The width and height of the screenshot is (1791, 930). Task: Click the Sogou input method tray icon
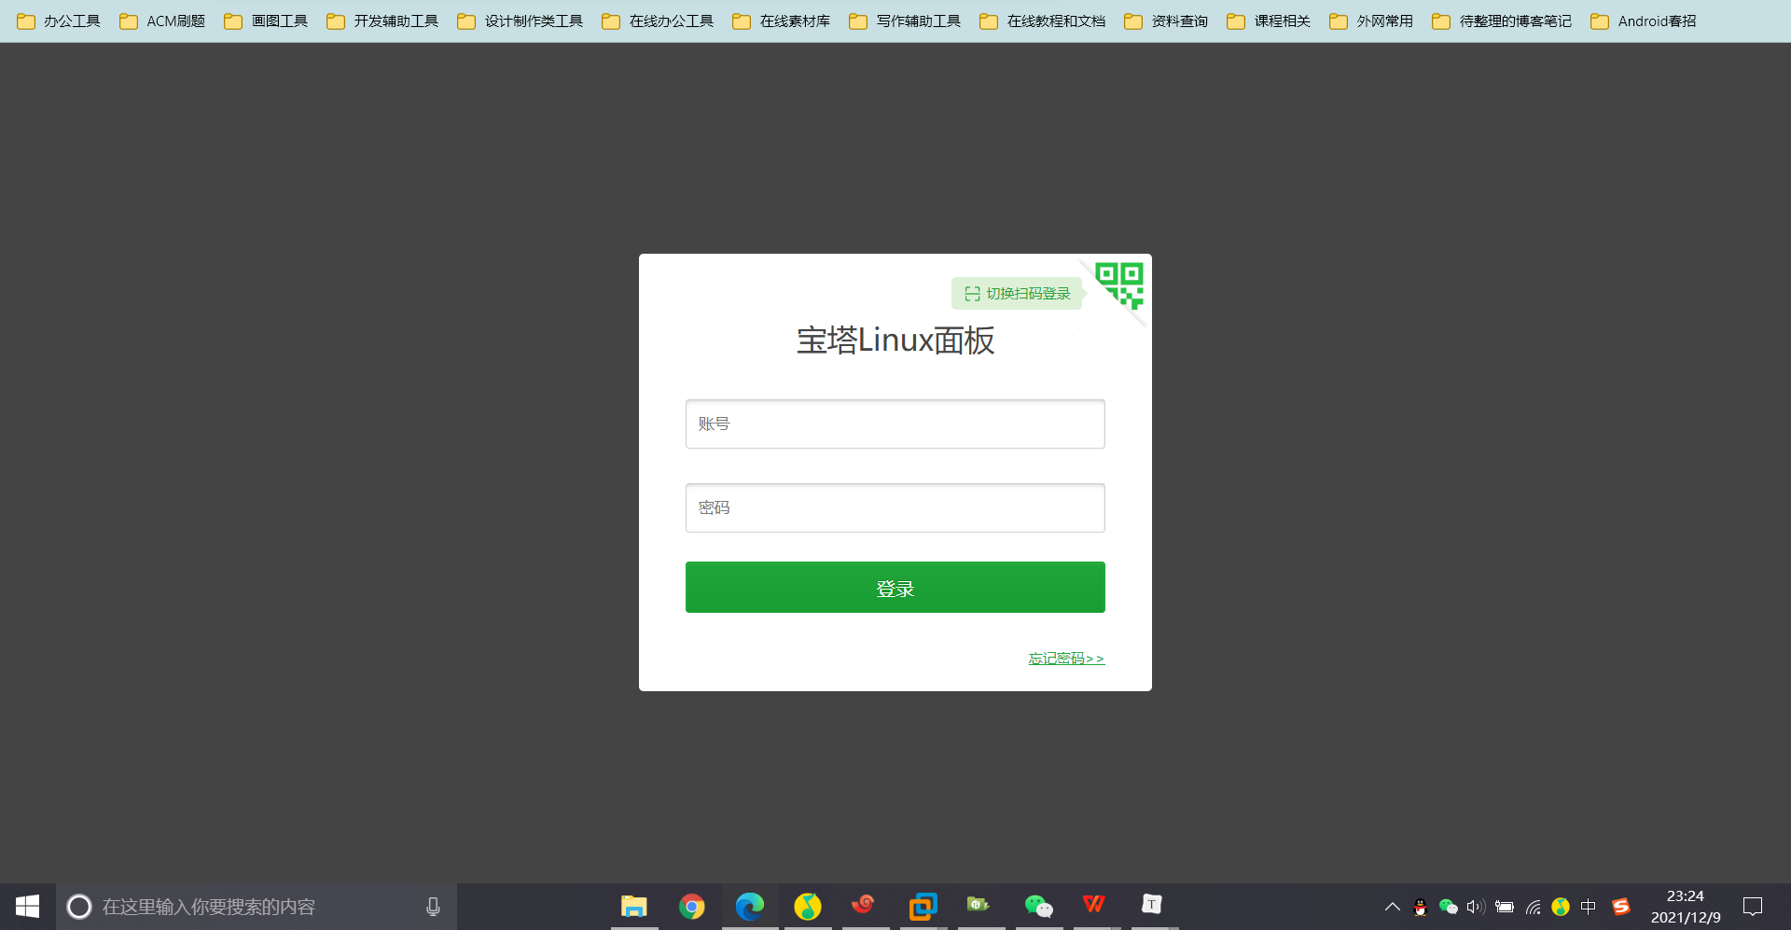[x=1621, y=907]
